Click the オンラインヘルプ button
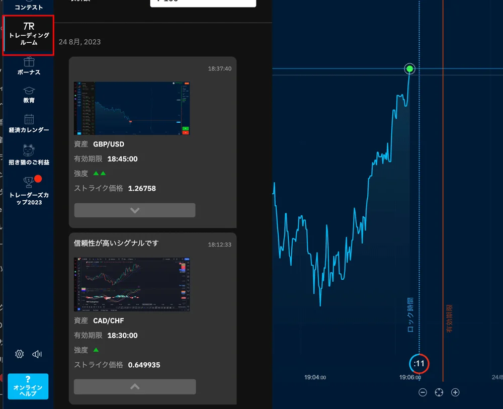The image size is (503, 409). pyautogui.click(x=28, y=386)
